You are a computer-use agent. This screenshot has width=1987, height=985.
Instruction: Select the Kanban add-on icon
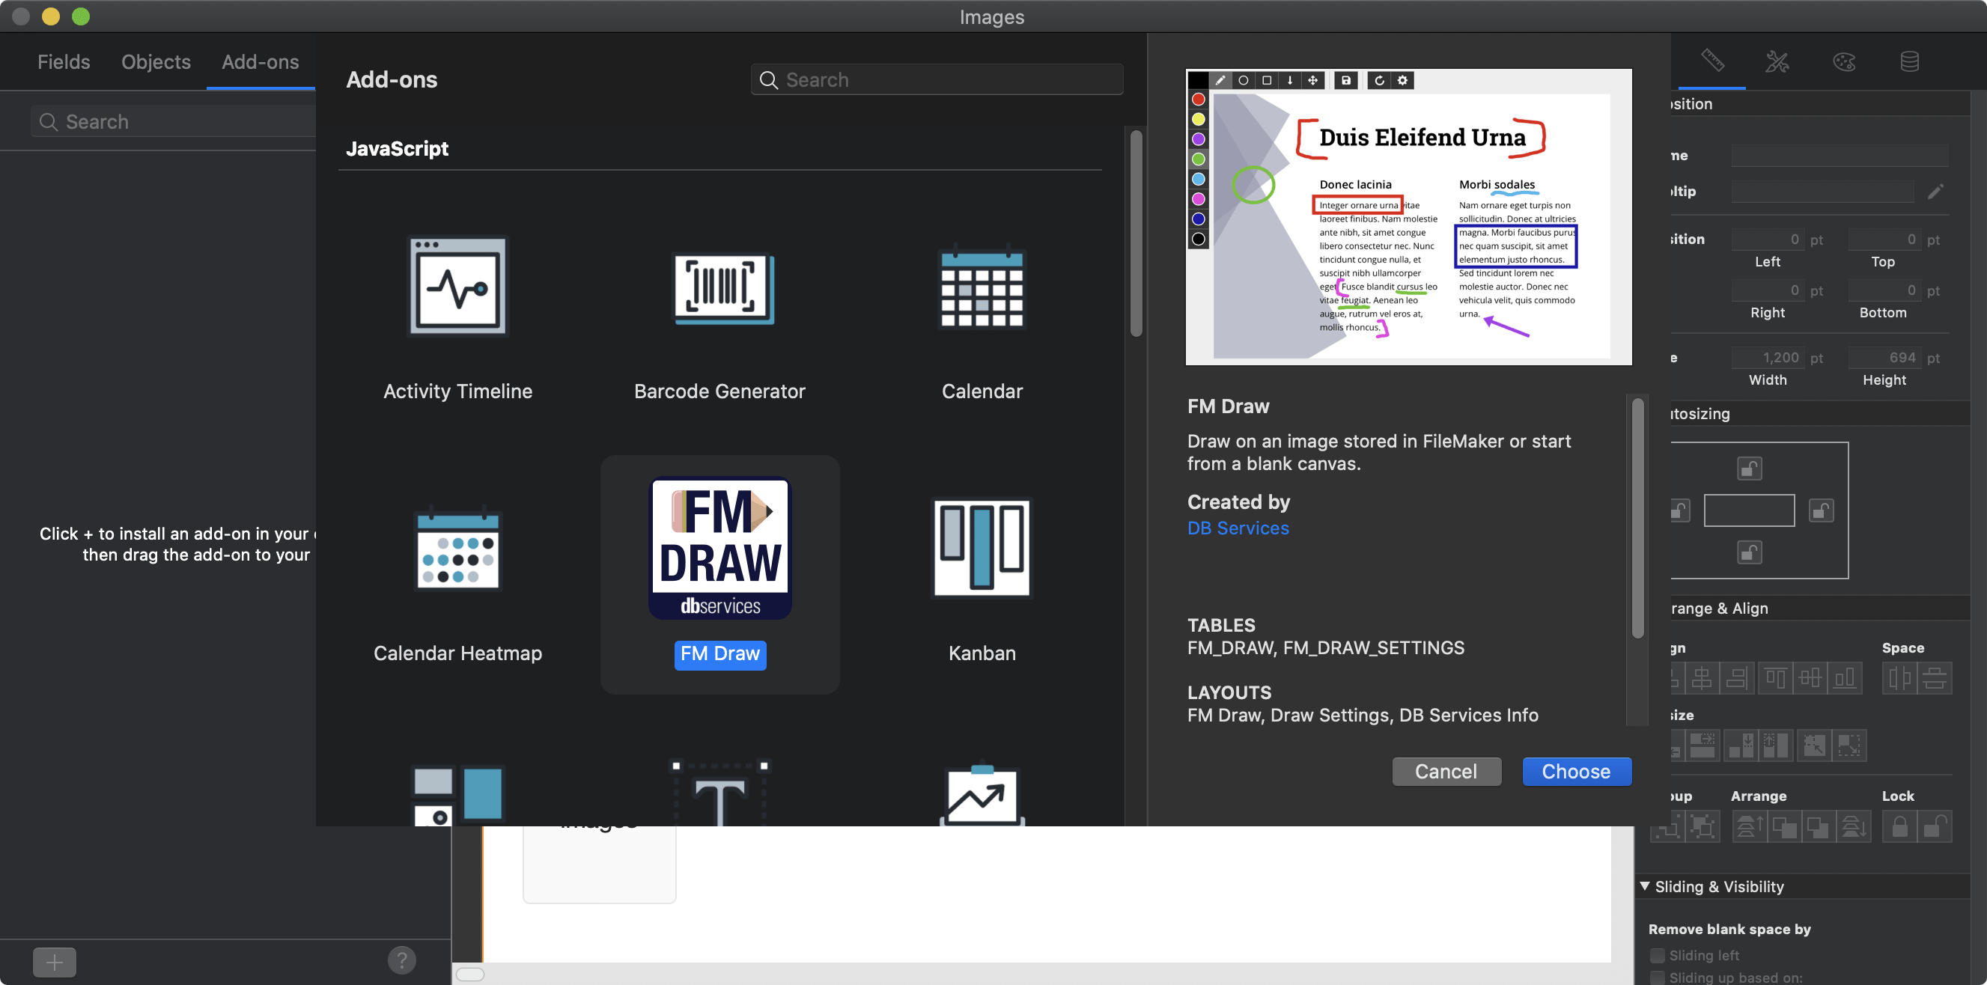click(x=982, y=549)
